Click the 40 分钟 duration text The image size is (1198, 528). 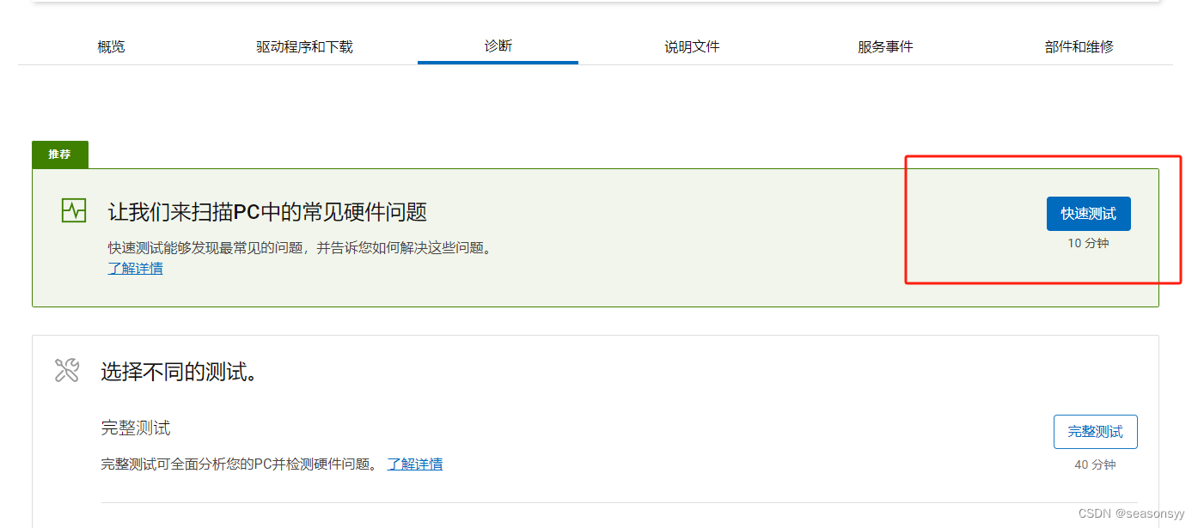[1095, 464]
